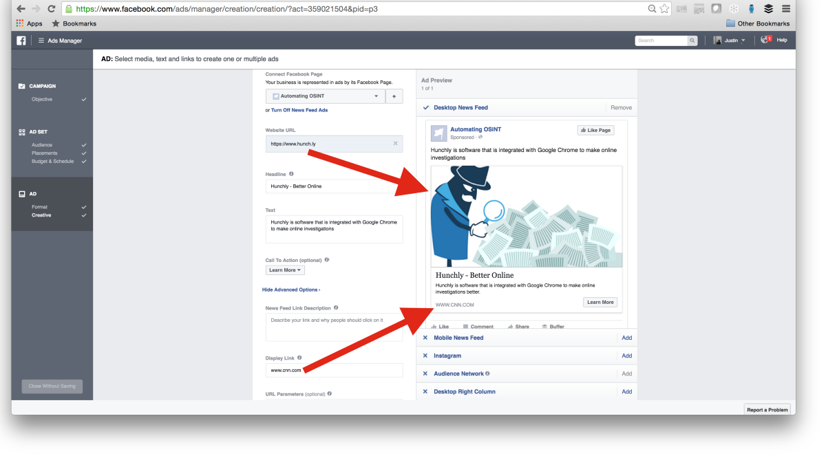Click the WWW.CNN.COM display link text
This screenshot has height=458, width=826.
point(454,305)
